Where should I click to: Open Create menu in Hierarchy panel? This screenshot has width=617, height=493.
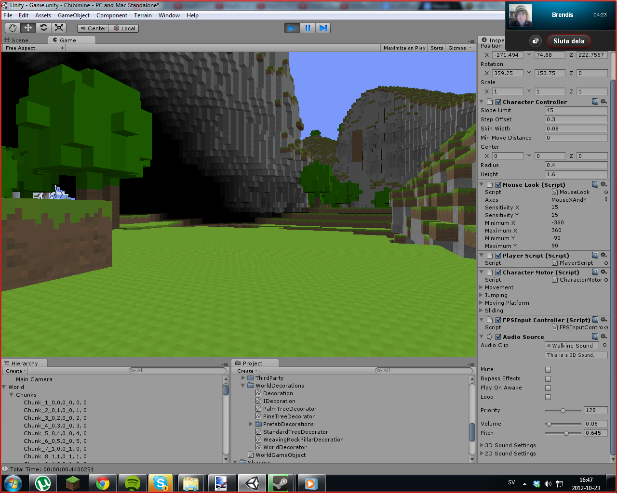(x=15, y=371)
